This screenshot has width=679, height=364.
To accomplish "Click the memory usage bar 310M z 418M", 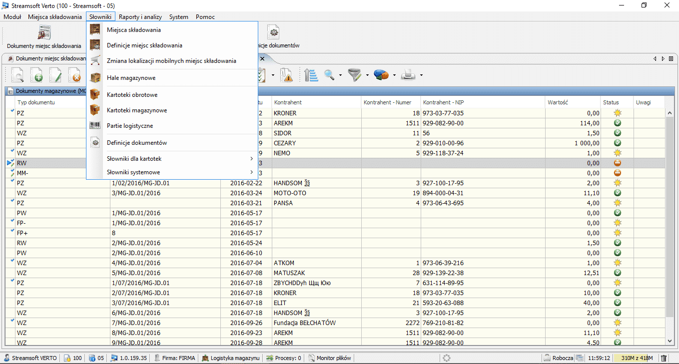I will [x=637, y=358].
